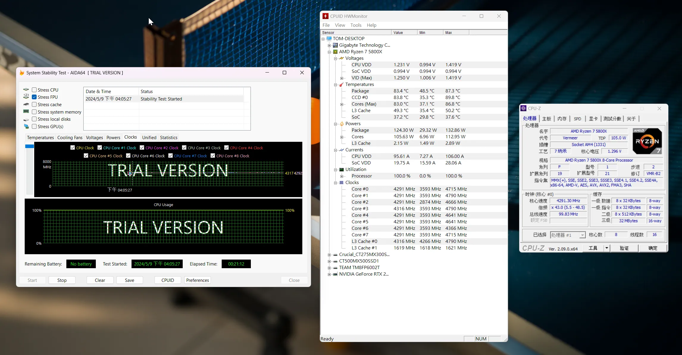Expand the NVIDIA GeForce RTX tree node
The image size is (682, 355).
[x=329, y=274]
